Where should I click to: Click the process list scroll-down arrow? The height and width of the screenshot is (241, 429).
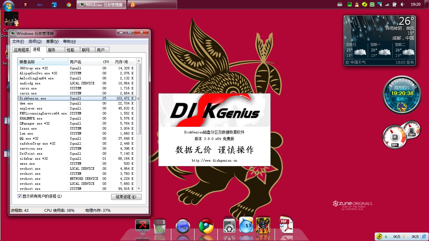139,189
